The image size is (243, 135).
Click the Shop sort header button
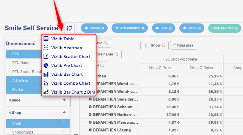[x=154, y=45]
